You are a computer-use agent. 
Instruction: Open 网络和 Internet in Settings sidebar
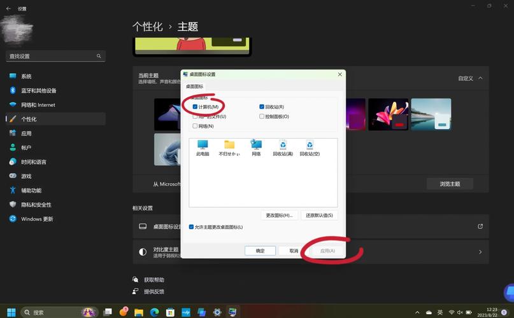pos(55,105)
